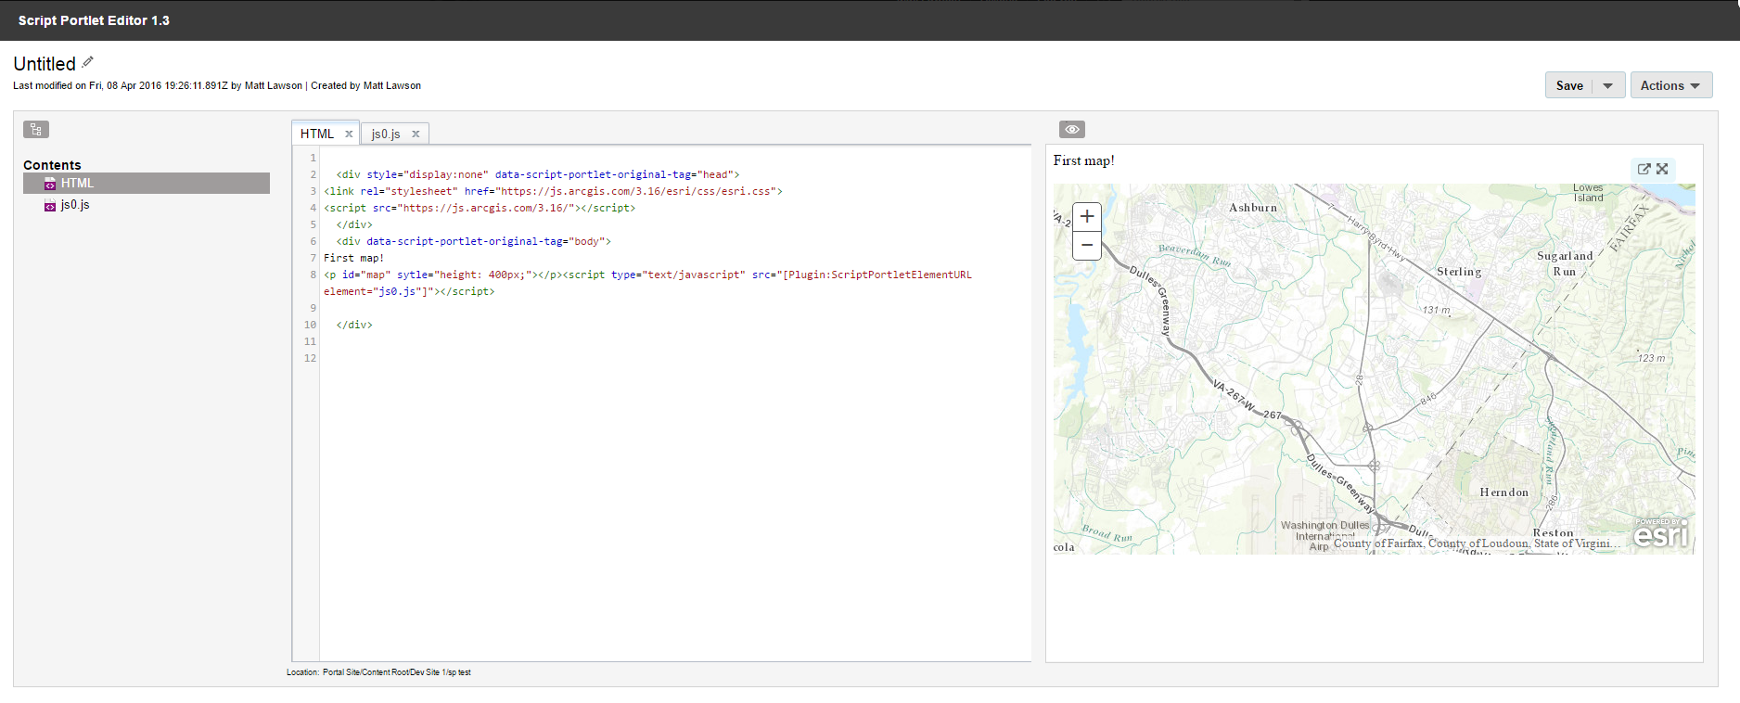This screenshot has height=703, width=1740.
Task: Click the Location path text below editor
Action: click(x=378, y=672)
